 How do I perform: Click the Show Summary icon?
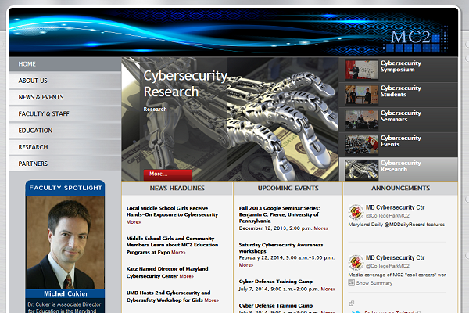tap(352, 282)
